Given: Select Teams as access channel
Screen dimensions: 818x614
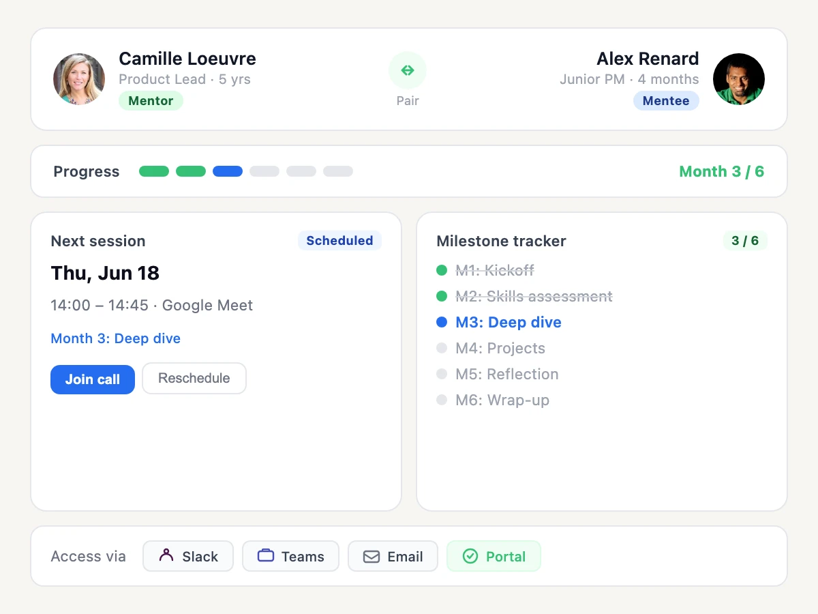Looking at the screenshot, I should tap(291, 556).
